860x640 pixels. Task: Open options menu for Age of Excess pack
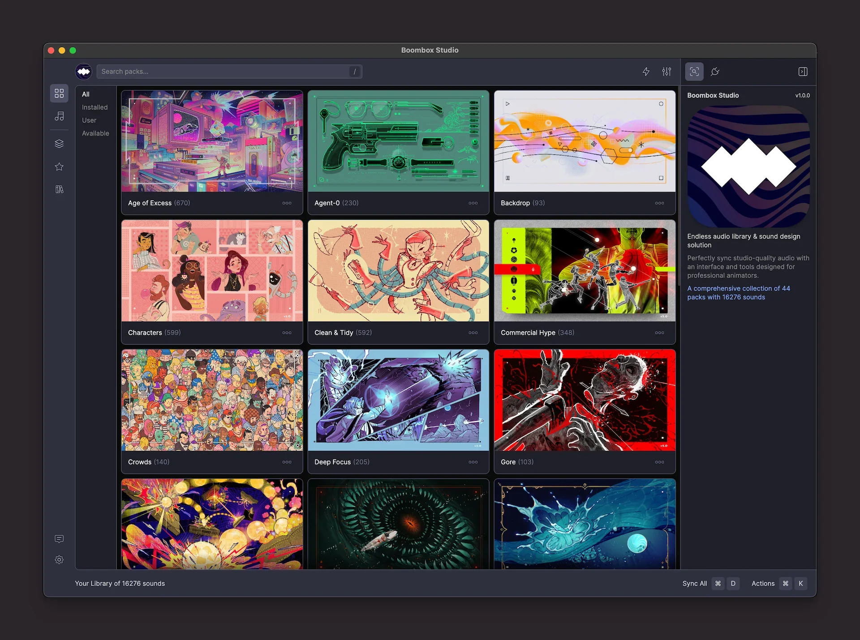click(x=287, y=203)
